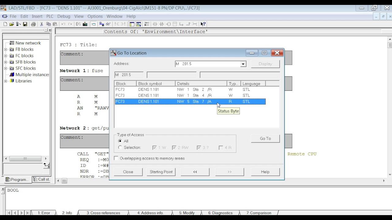Screen dimensions: 392x220
Task: Toggle Monitor with the eyeglasses icon
Action: point(108,24)
